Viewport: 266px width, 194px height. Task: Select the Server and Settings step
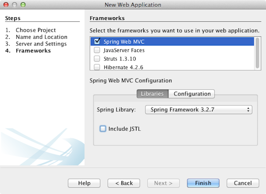[41, 44]
